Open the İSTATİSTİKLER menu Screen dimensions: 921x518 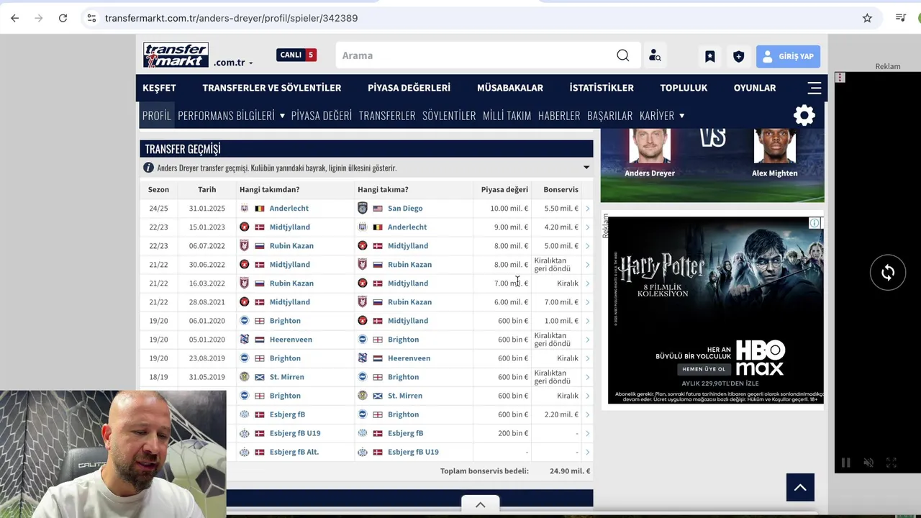602,88
